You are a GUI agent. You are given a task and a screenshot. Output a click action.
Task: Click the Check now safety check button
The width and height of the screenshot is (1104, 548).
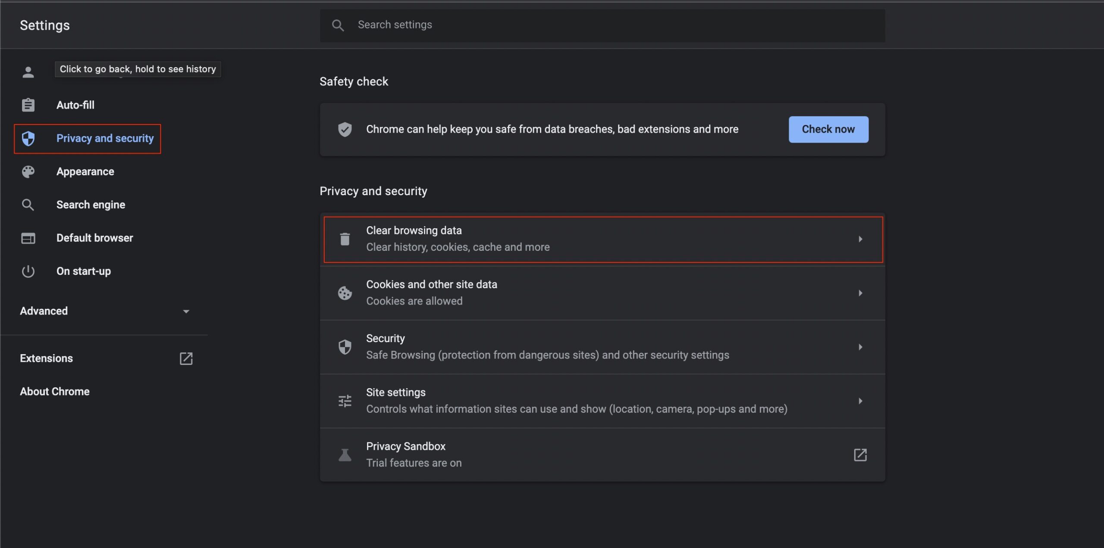click(828, 129)
